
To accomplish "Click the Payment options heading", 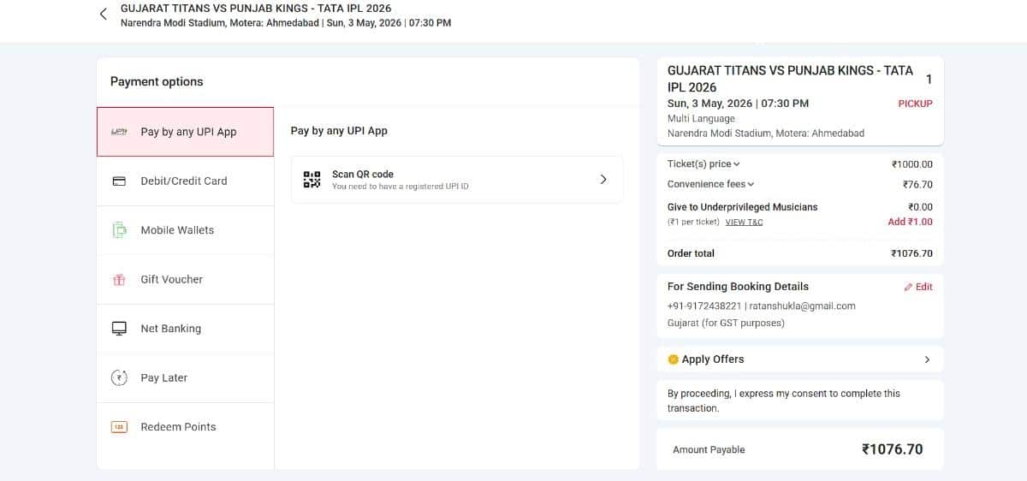I will [x=157, y=82].
